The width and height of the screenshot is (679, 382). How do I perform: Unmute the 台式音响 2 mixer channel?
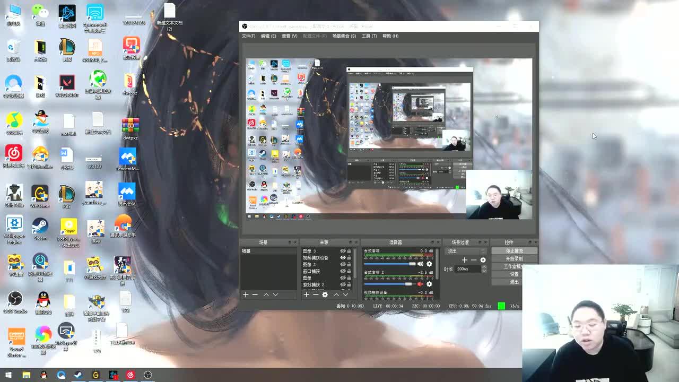[x=421, y=284]
